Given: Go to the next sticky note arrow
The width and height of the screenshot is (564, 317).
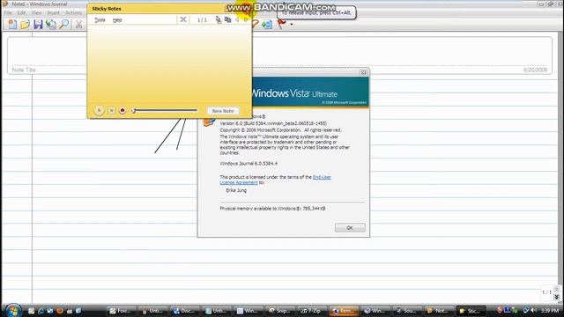Looking at the screenshot, I should (x=246, y=19).
